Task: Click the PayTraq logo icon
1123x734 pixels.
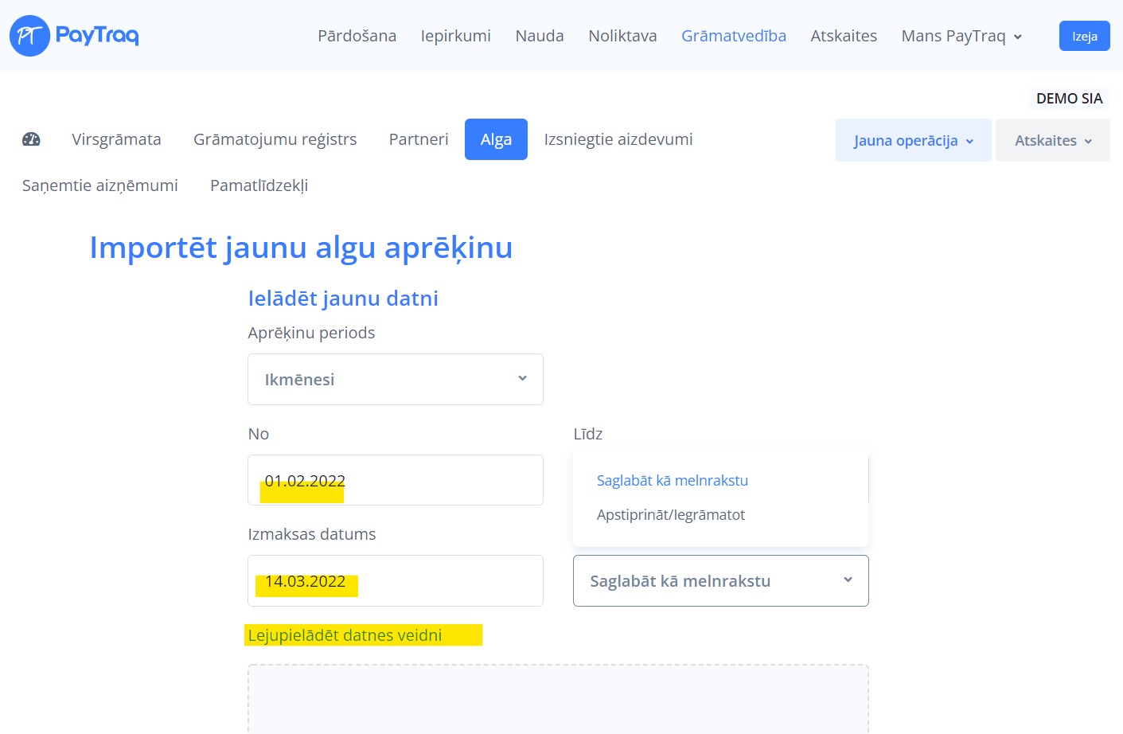Action: click(x=29, y=36)
